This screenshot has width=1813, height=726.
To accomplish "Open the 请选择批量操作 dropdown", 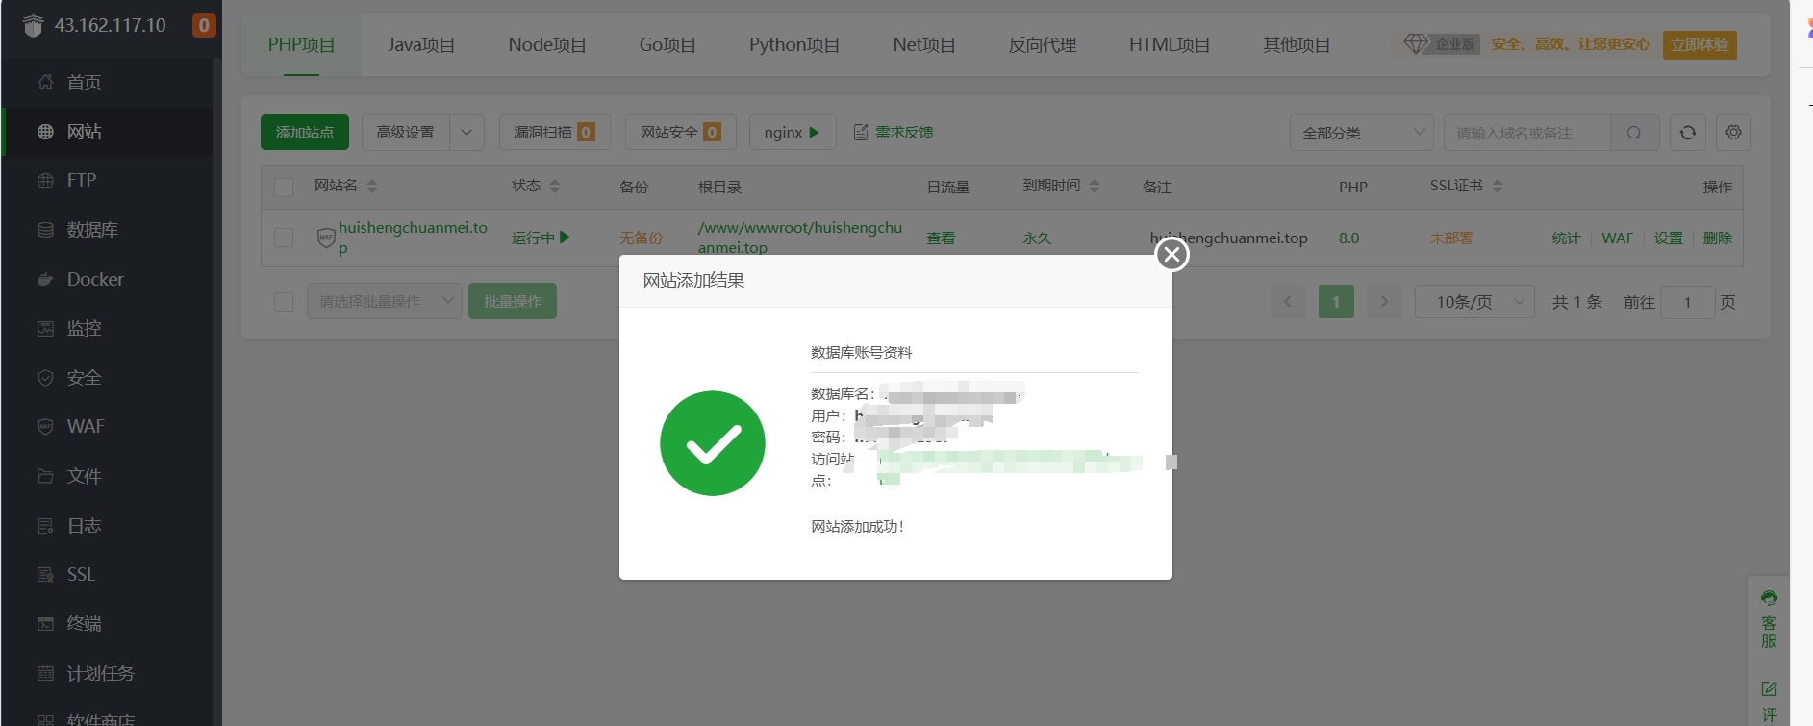I will [385, 302].
